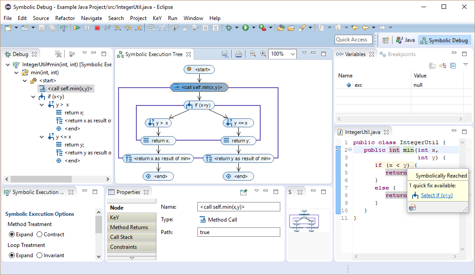Click the green bug Debug launch icon
Screen dimensions: 475x275
click(x=229, y=28)
